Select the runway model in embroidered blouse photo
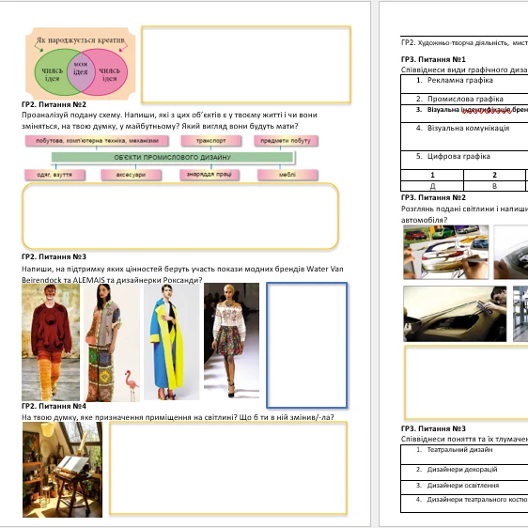Image resolution: width=528 pixels, height=528 pixels. (232, 340)
